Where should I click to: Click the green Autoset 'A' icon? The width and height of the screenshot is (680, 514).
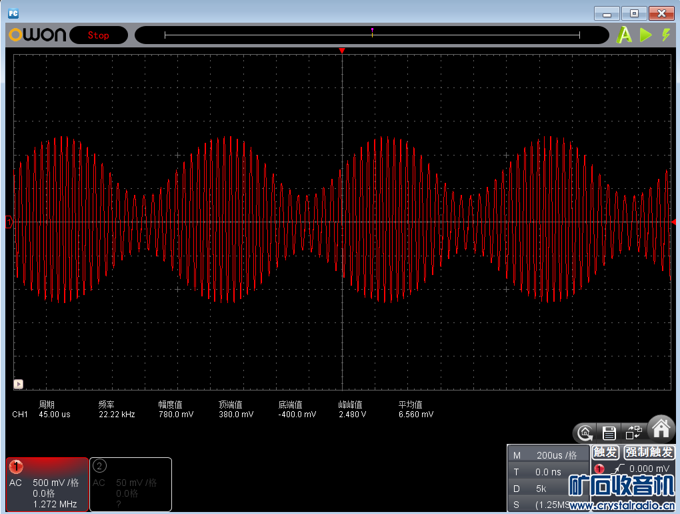(624, 35)
